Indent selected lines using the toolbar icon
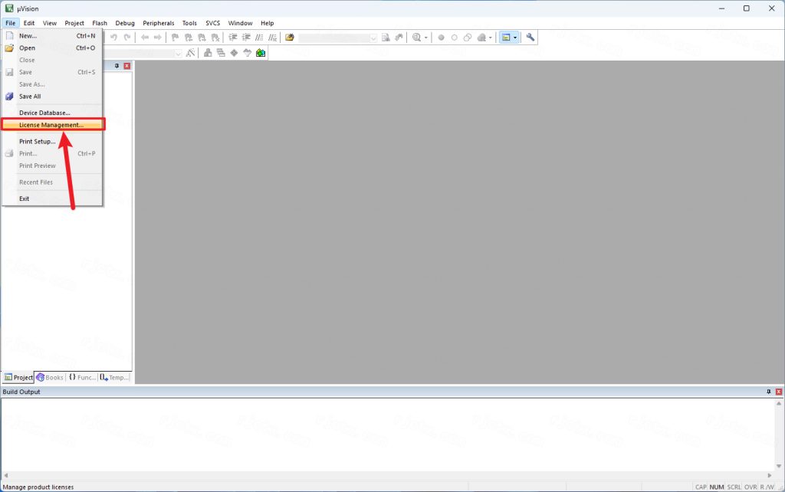This screenshot has width=785, height=492. 232,37
